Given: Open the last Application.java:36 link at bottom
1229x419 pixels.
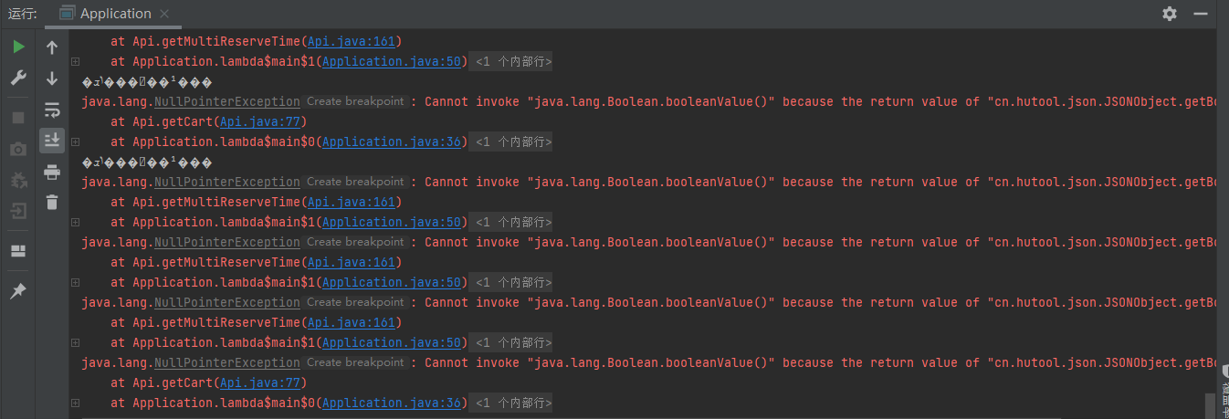Looking at the screenshot, I should (x=391, y=403).
